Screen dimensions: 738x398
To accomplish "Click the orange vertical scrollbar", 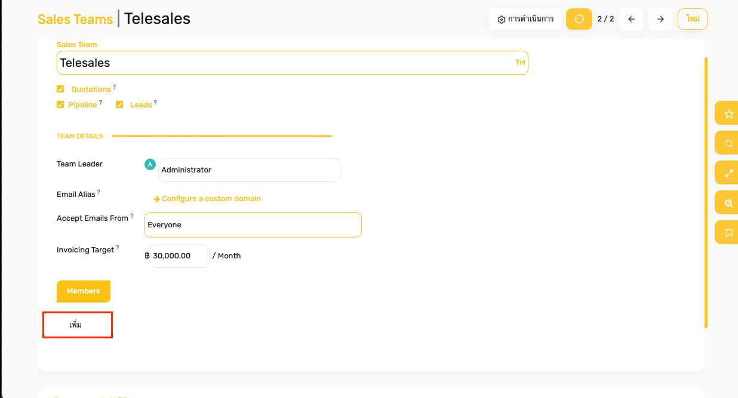I will point(706,193).
